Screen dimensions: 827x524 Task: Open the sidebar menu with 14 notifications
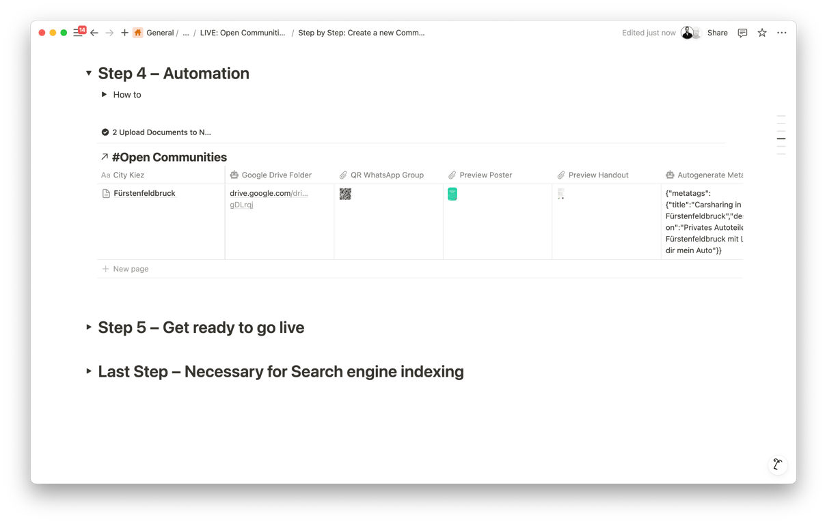79,32
